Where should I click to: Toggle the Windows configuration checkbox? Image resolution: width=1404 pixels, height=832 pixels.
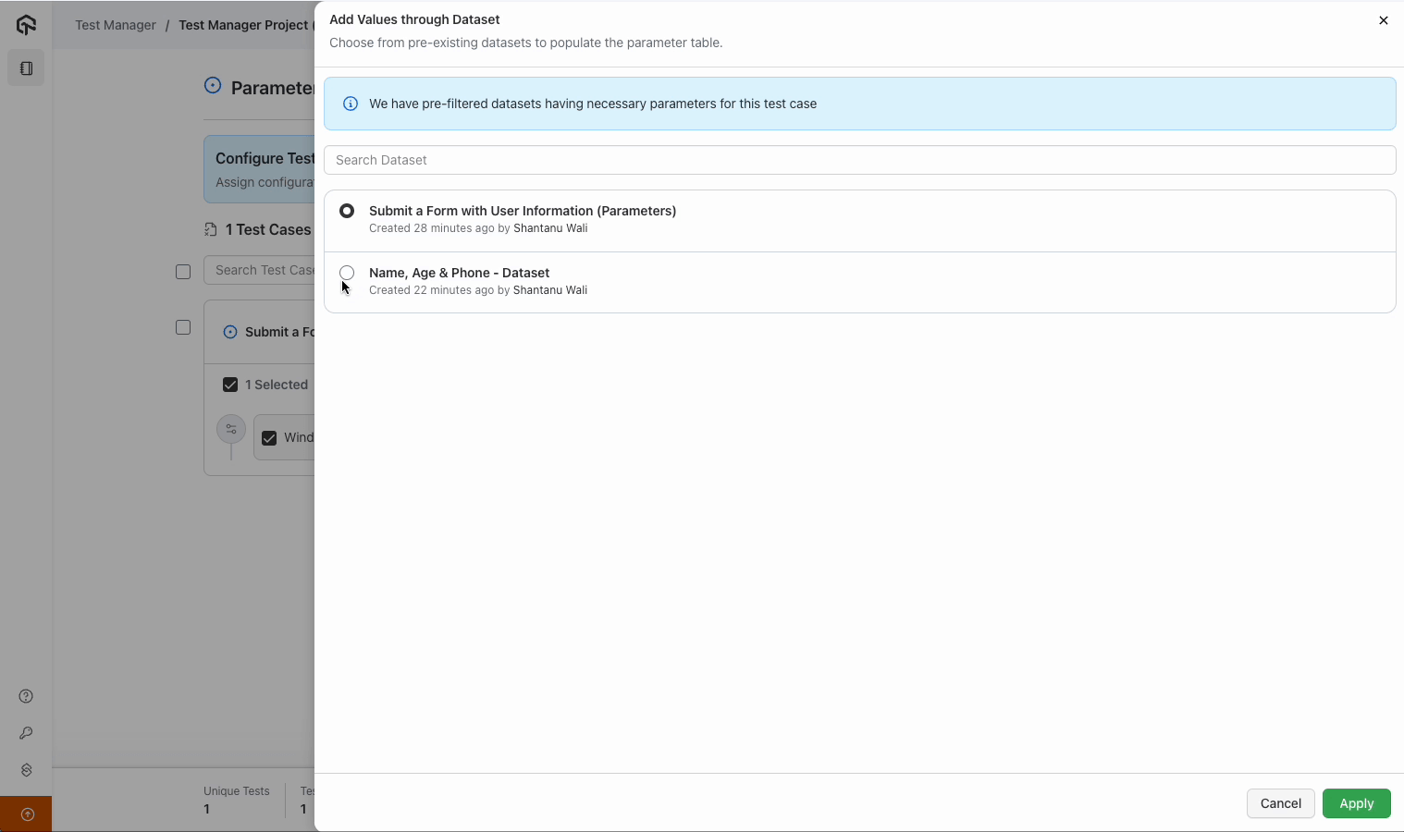[269, 438]
